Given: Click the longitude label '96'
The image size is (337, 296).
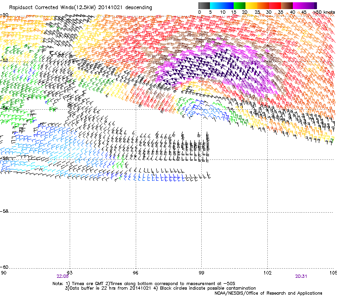Looking at the screenshot, I should (x=135, y=273).
